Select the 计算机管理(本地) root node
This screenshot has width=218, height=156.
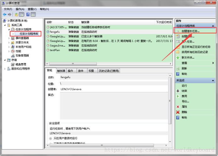click(17, 20)
